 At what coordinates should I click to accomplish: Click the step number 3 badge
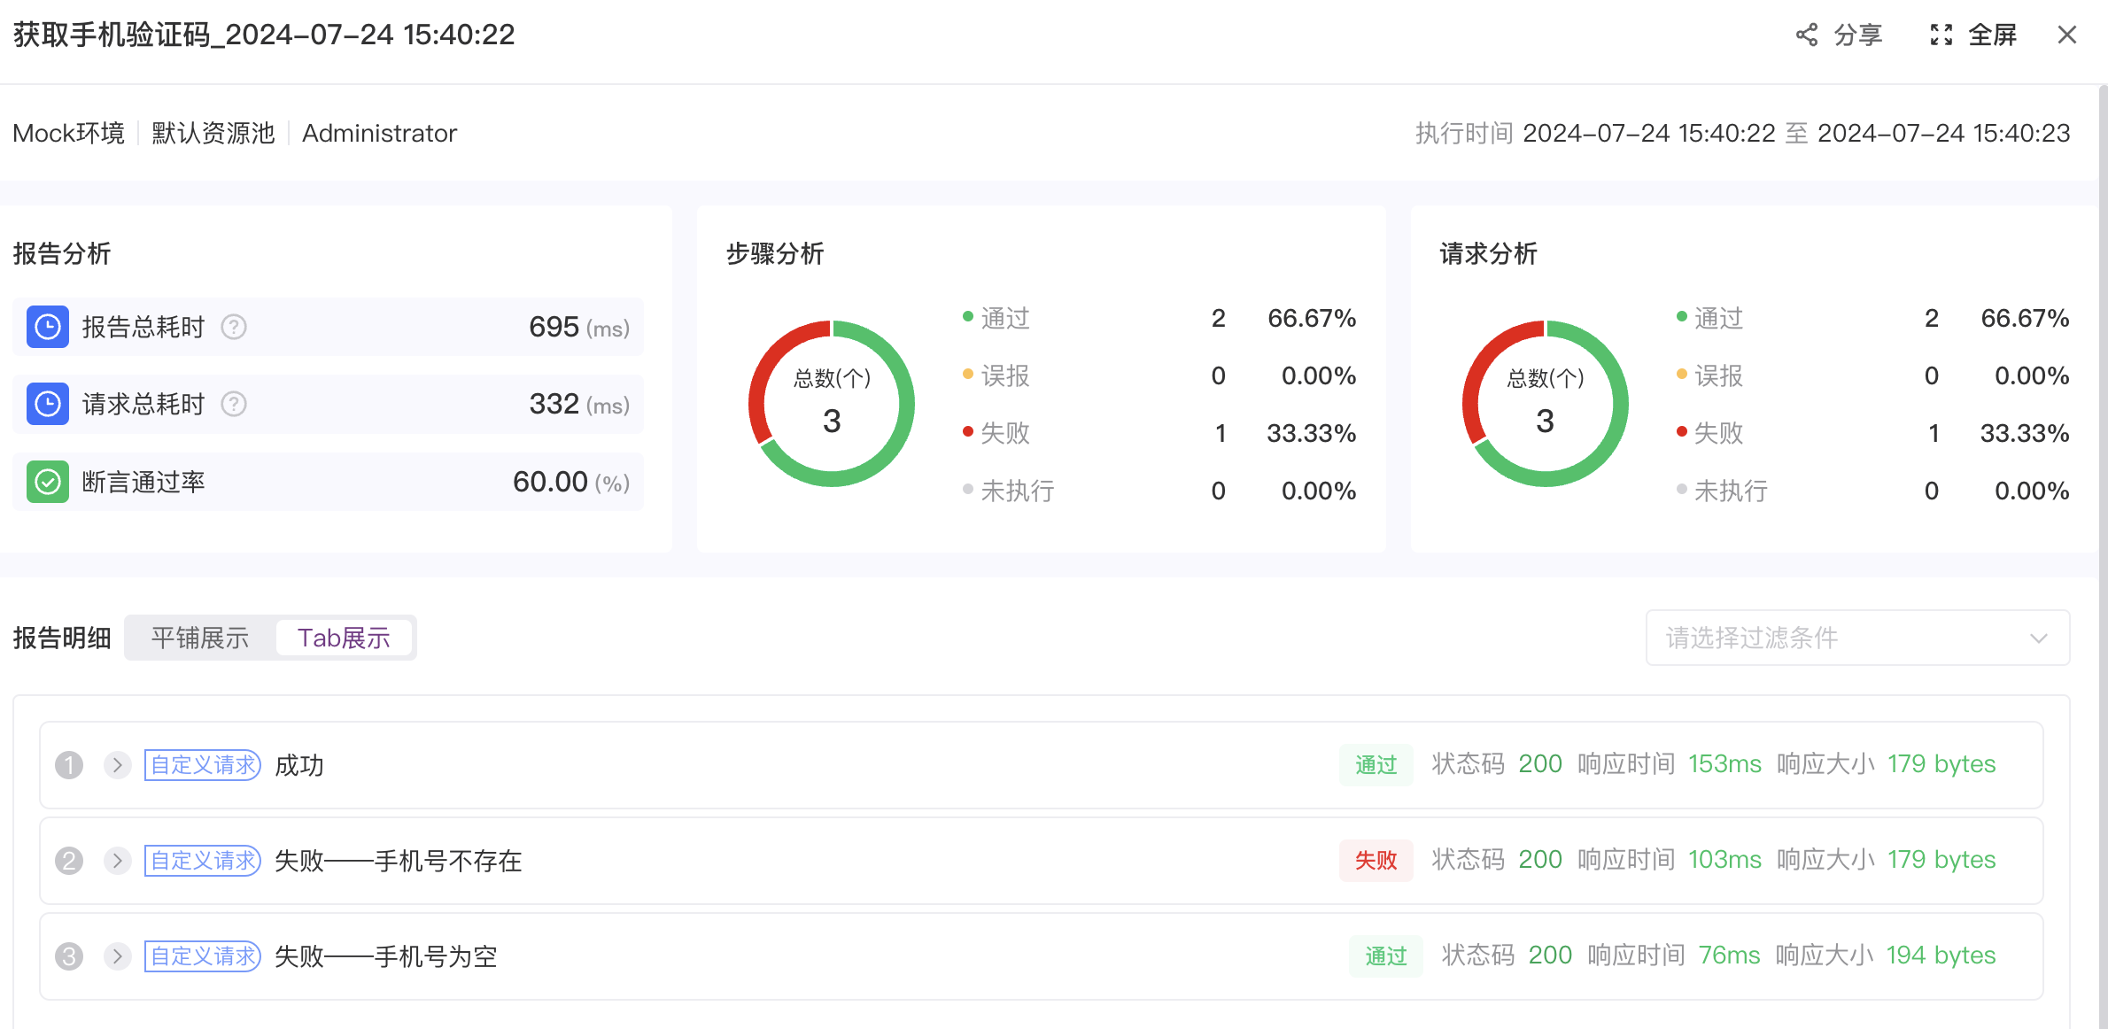[69, 956]
